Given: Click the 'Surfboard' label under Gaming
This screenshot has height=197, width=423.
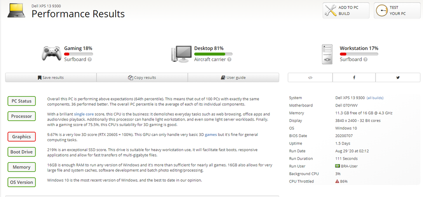Looking at the screenshot, I should click(75, 59).
